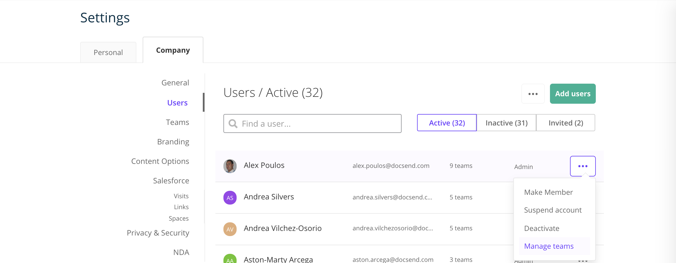Image resolution: width=676 pixels, height=263 pixels.
Task: Choose Suspend account from the dropdown
Action: [x=553, y=210]
